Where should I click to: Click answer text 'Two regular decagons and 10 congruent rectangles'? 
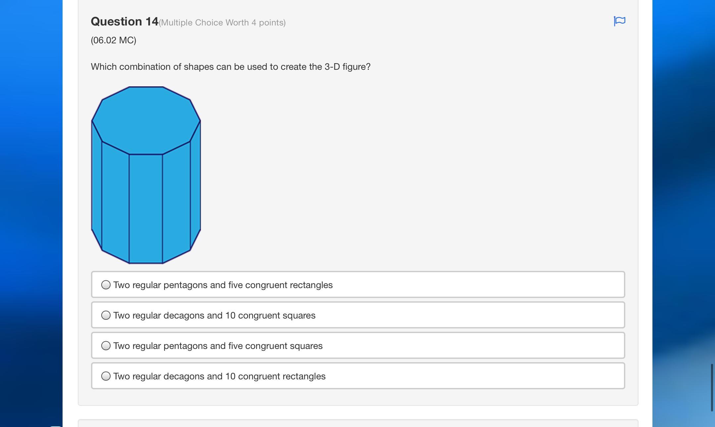(219, 376)
